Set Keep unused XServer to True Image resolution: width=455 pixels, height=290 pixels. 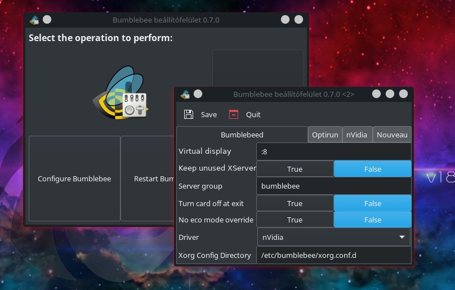pos(295,169)
